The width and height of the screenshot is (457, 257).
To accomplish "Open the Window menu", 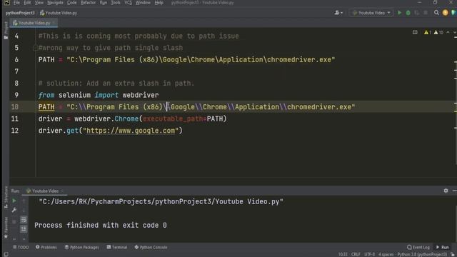I will (143, 3).
